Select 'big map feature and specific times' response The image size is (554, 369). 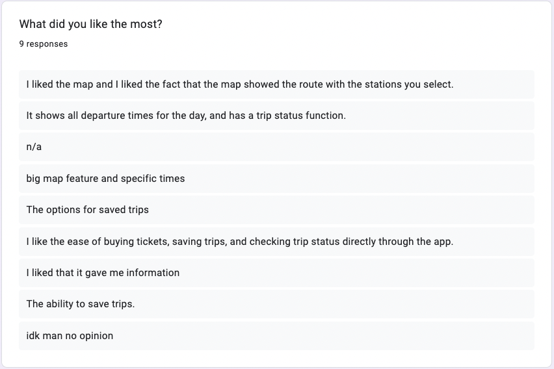tap(276, 178)
